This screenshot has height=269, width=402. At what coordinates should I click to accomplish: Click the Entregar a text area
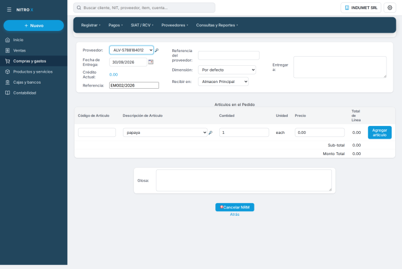(x=340, y=67)
